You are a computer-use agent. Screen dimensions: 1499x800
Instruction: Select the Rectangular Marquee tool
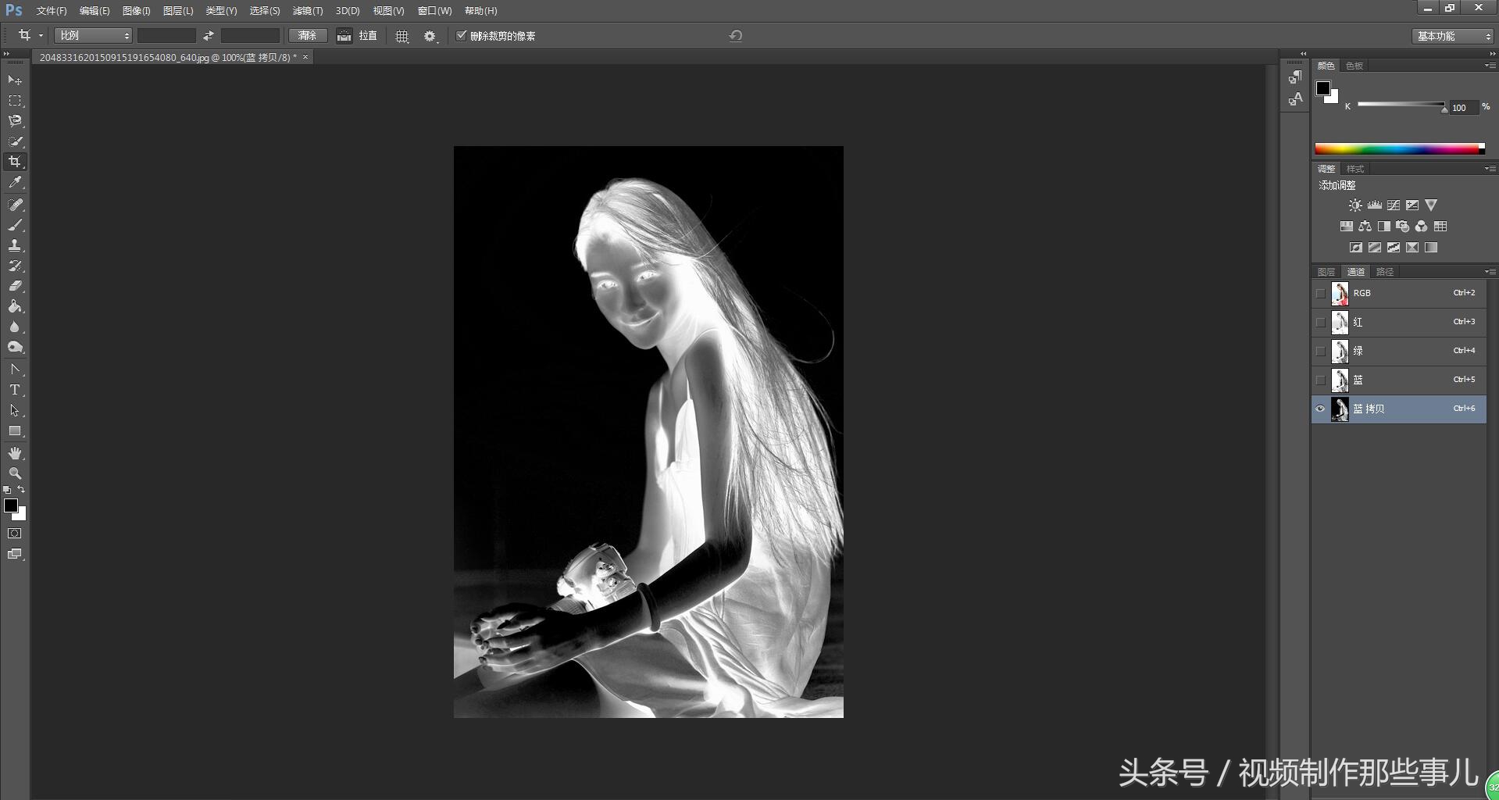point(15,101)
